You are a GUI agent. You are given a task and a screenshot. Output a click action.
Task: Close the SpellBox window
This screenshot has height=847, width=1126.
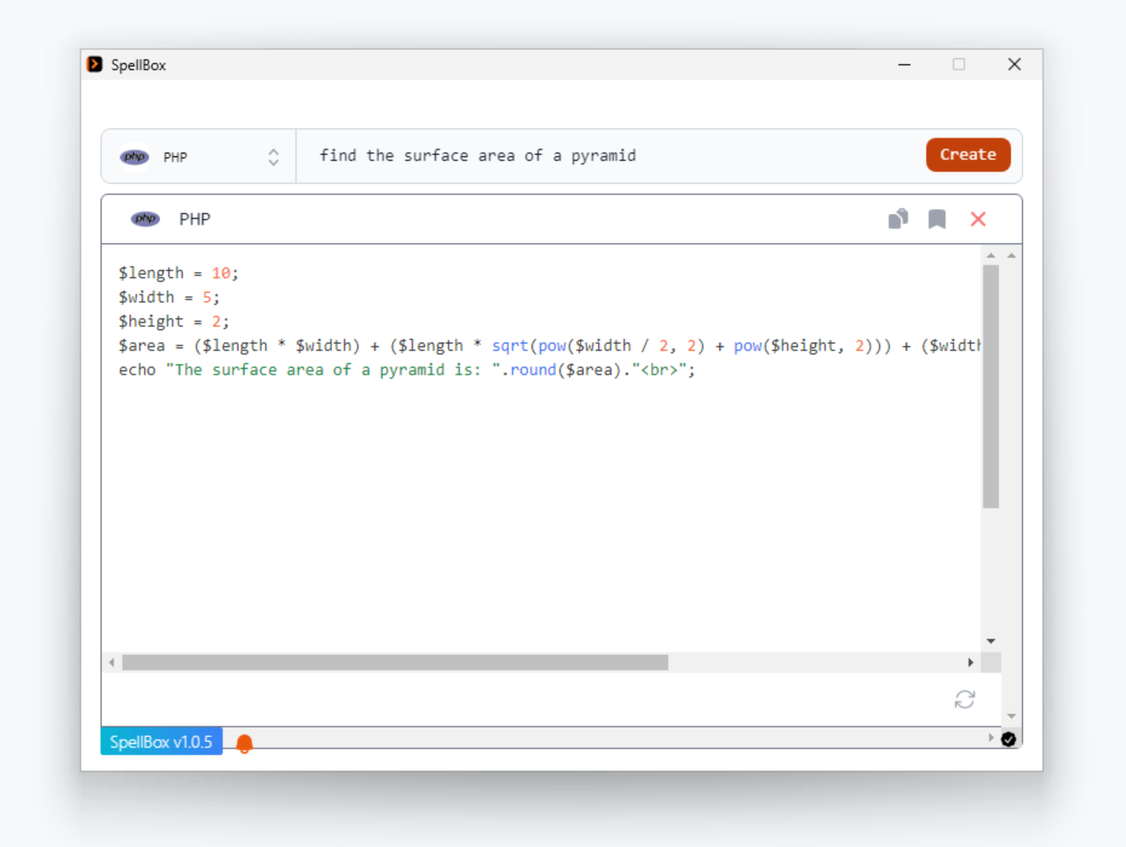click(x=1015, y=64)
